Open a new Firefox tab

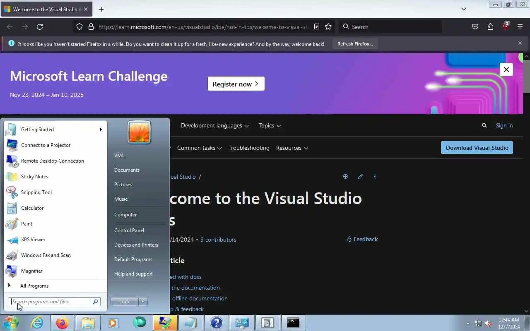101,9
